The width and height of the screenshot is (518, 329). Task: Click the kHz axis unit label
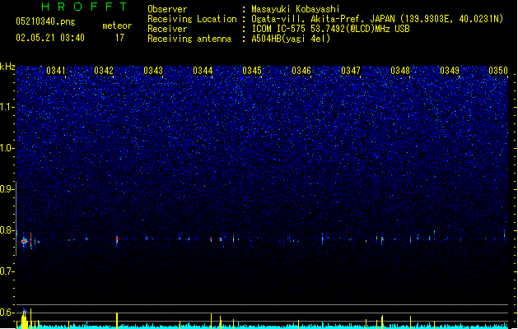point(7,67)
